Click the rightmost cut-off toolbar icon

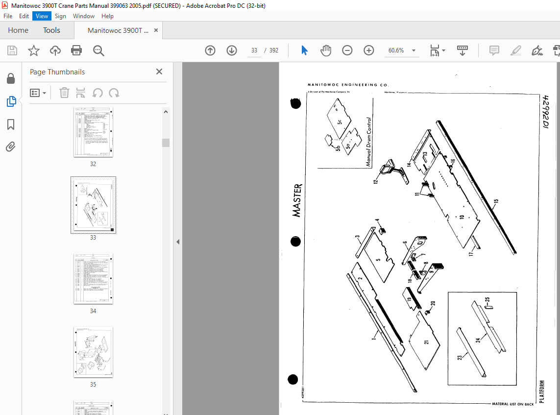pos(557,50)
